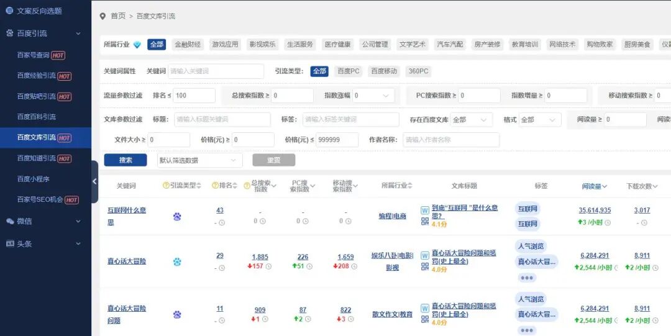Click the 文案反向选题 sidebar icon
Screen dimensions: 671x336
9,11
